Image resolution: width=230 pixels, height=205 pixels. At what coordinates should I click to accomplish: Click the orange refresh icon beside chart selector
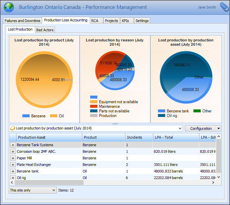click(13, 128)
